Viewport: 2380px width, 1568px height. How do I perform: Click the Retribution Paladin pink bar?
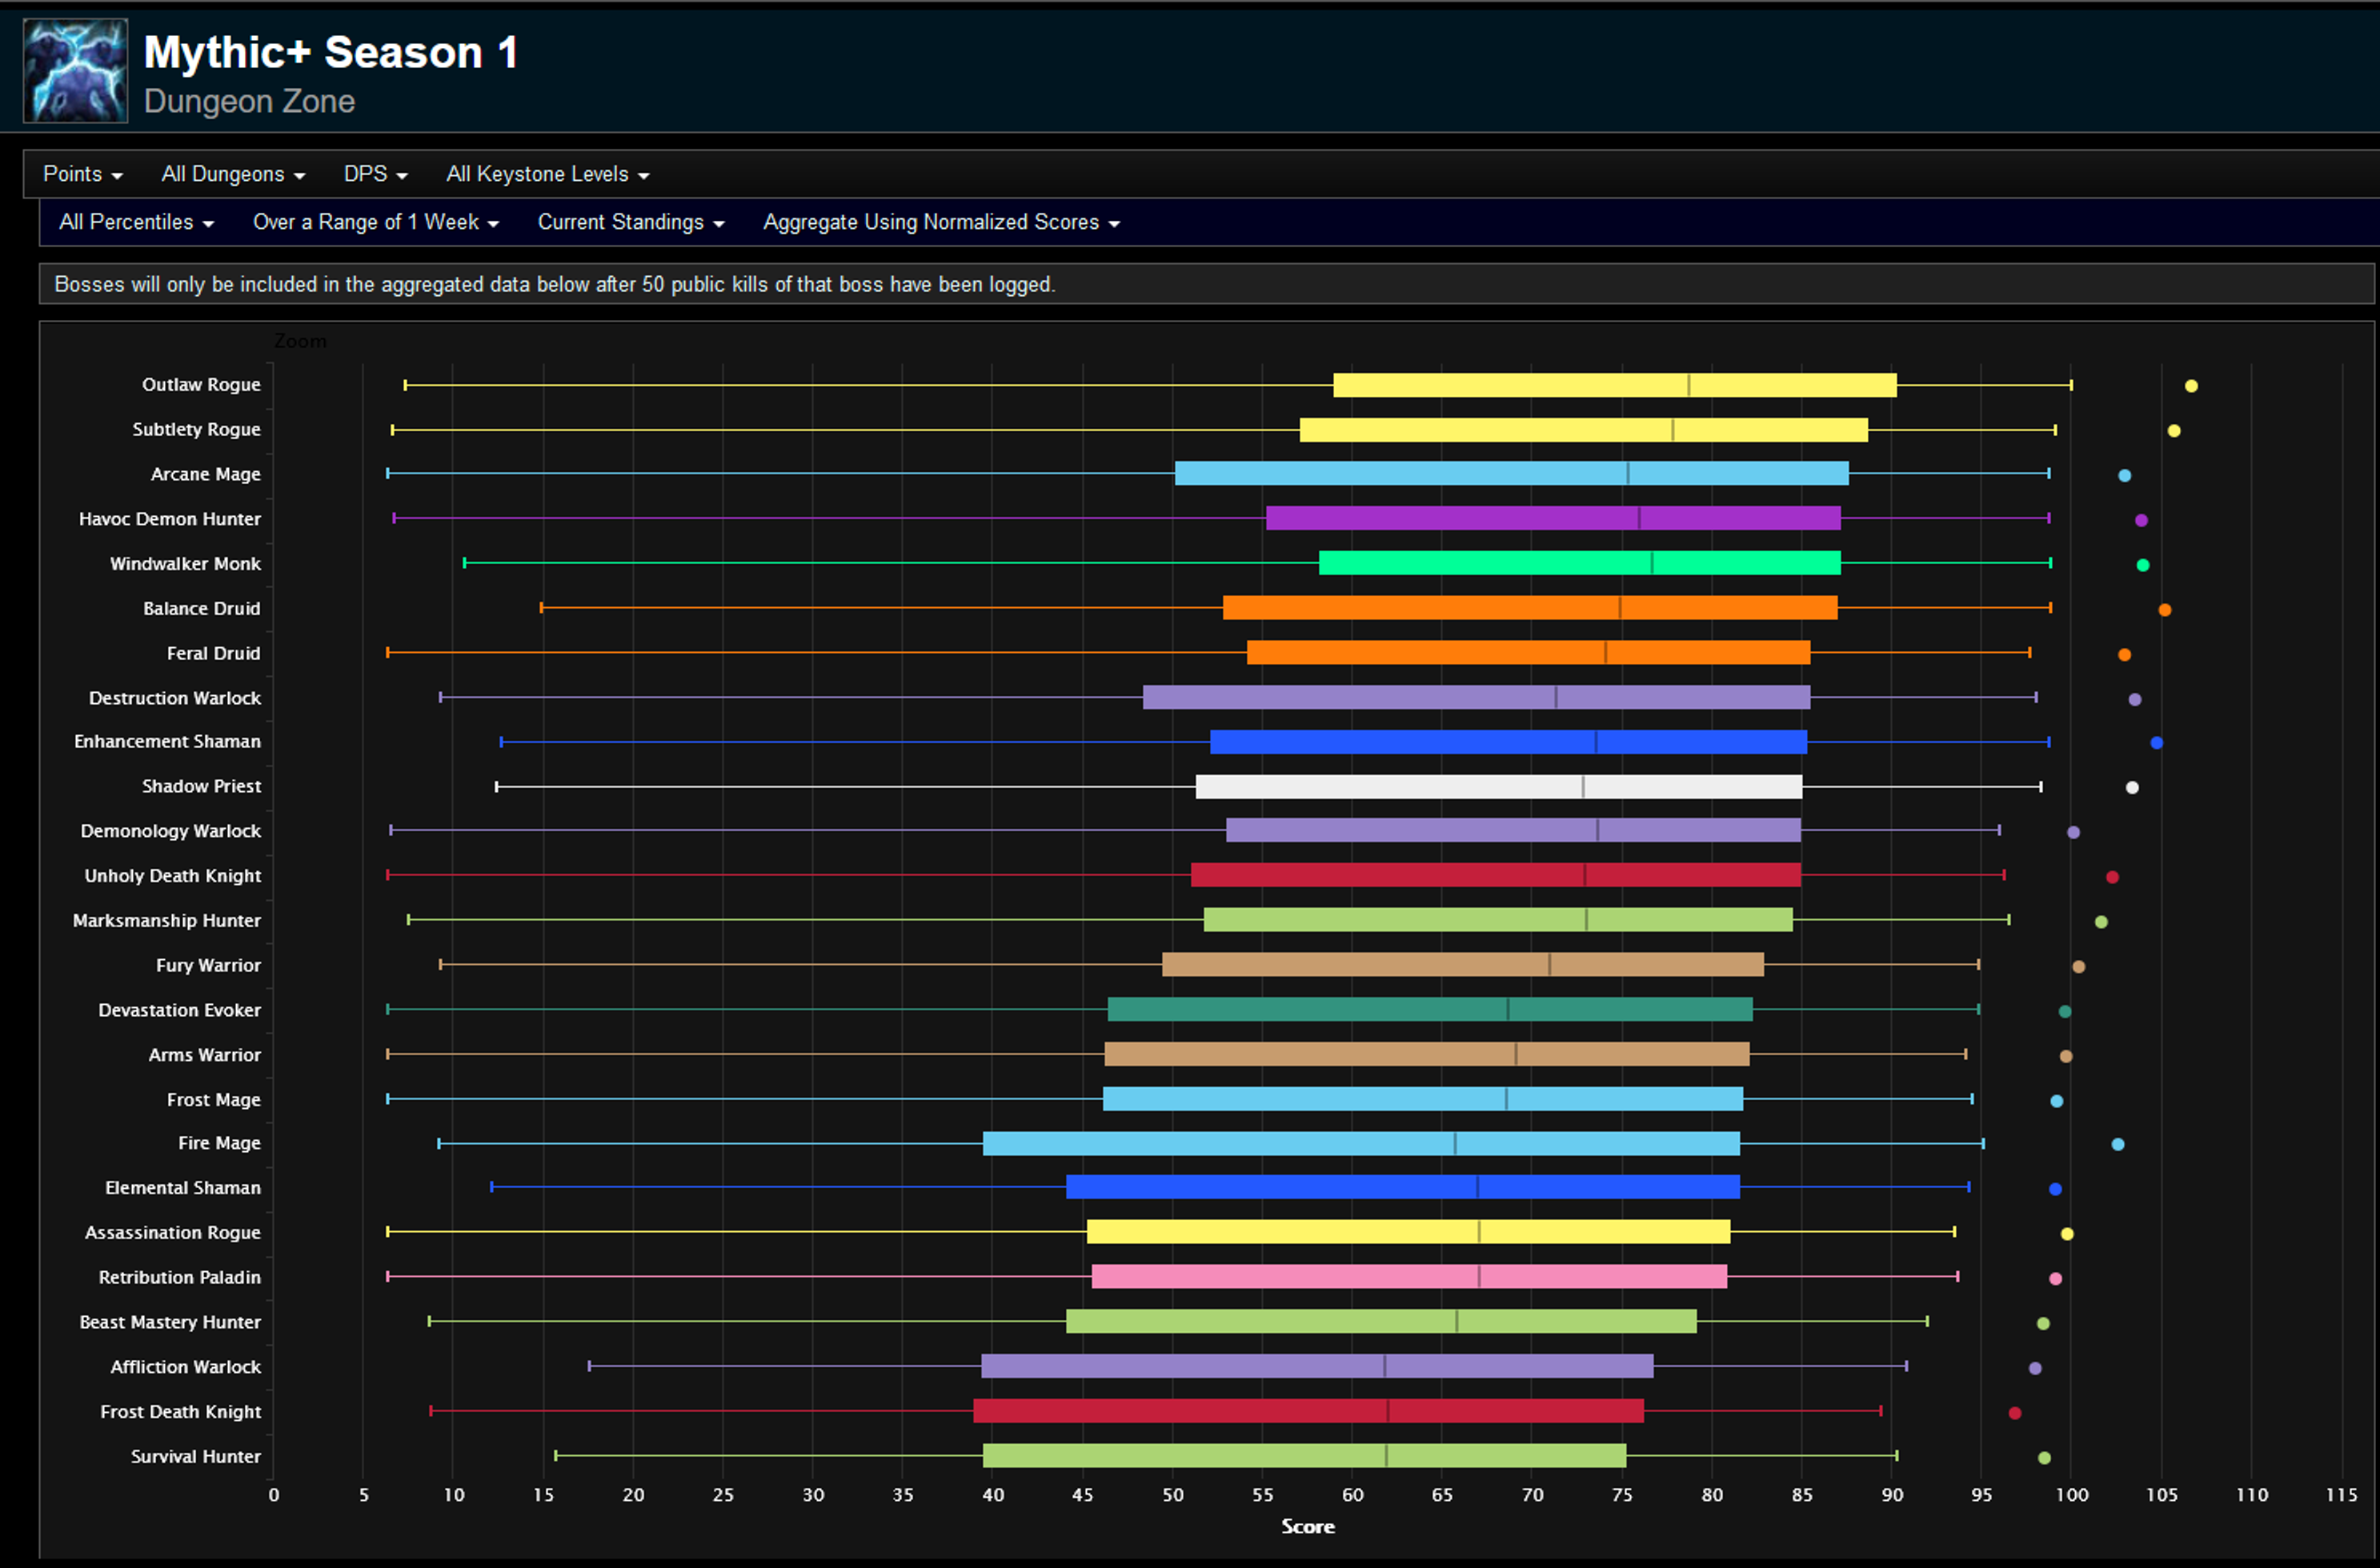(x=1409, y=1277)
